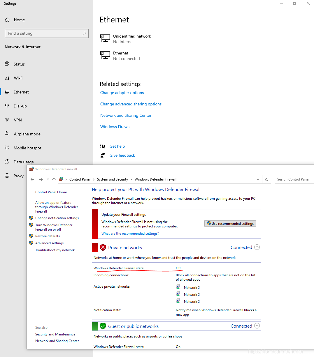
Task: Go back in Firewall window
Action: point(32,179)
